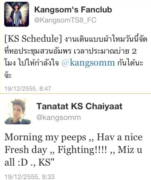Click the 19/12/2555, 9:33 timestamp
The image size is (151, 180).
(x=29, y=177)
